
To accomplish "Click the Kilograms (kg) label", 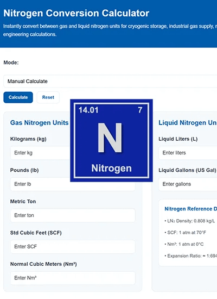I will click(28, 139).
